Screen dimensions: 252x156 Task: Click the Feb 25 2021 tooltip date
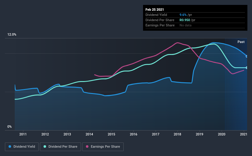(x=155, y=10)
